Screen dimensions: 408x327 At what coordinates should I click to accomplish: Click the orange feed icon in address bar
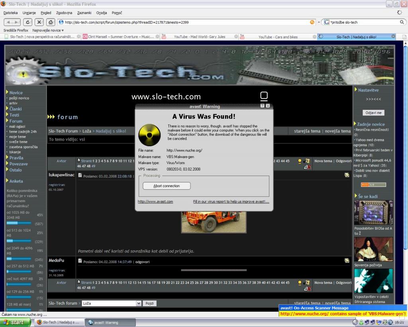pyautogui.click(x=312, y=22)
